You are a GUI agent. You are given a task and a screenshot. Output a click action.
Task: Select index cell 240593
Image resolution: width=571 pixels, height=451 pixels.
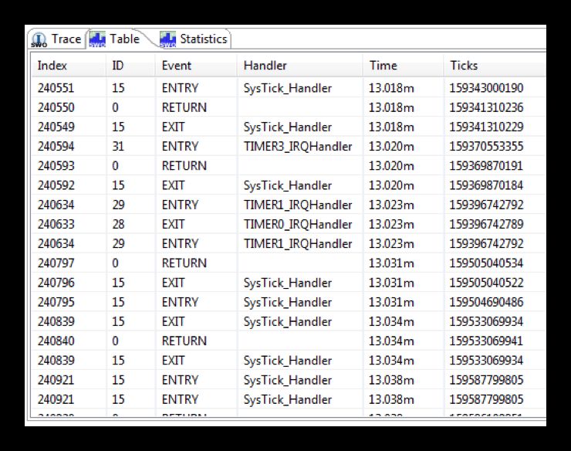pos(56,166)
